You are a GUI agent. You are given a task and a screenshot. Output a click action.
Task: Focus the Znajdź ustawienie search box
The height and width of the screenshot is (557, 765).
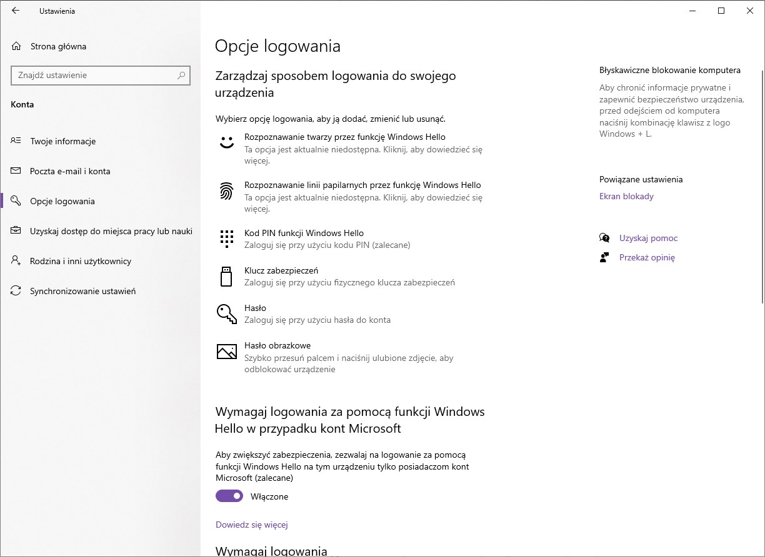pyautogui.click(x=101, y=75)
